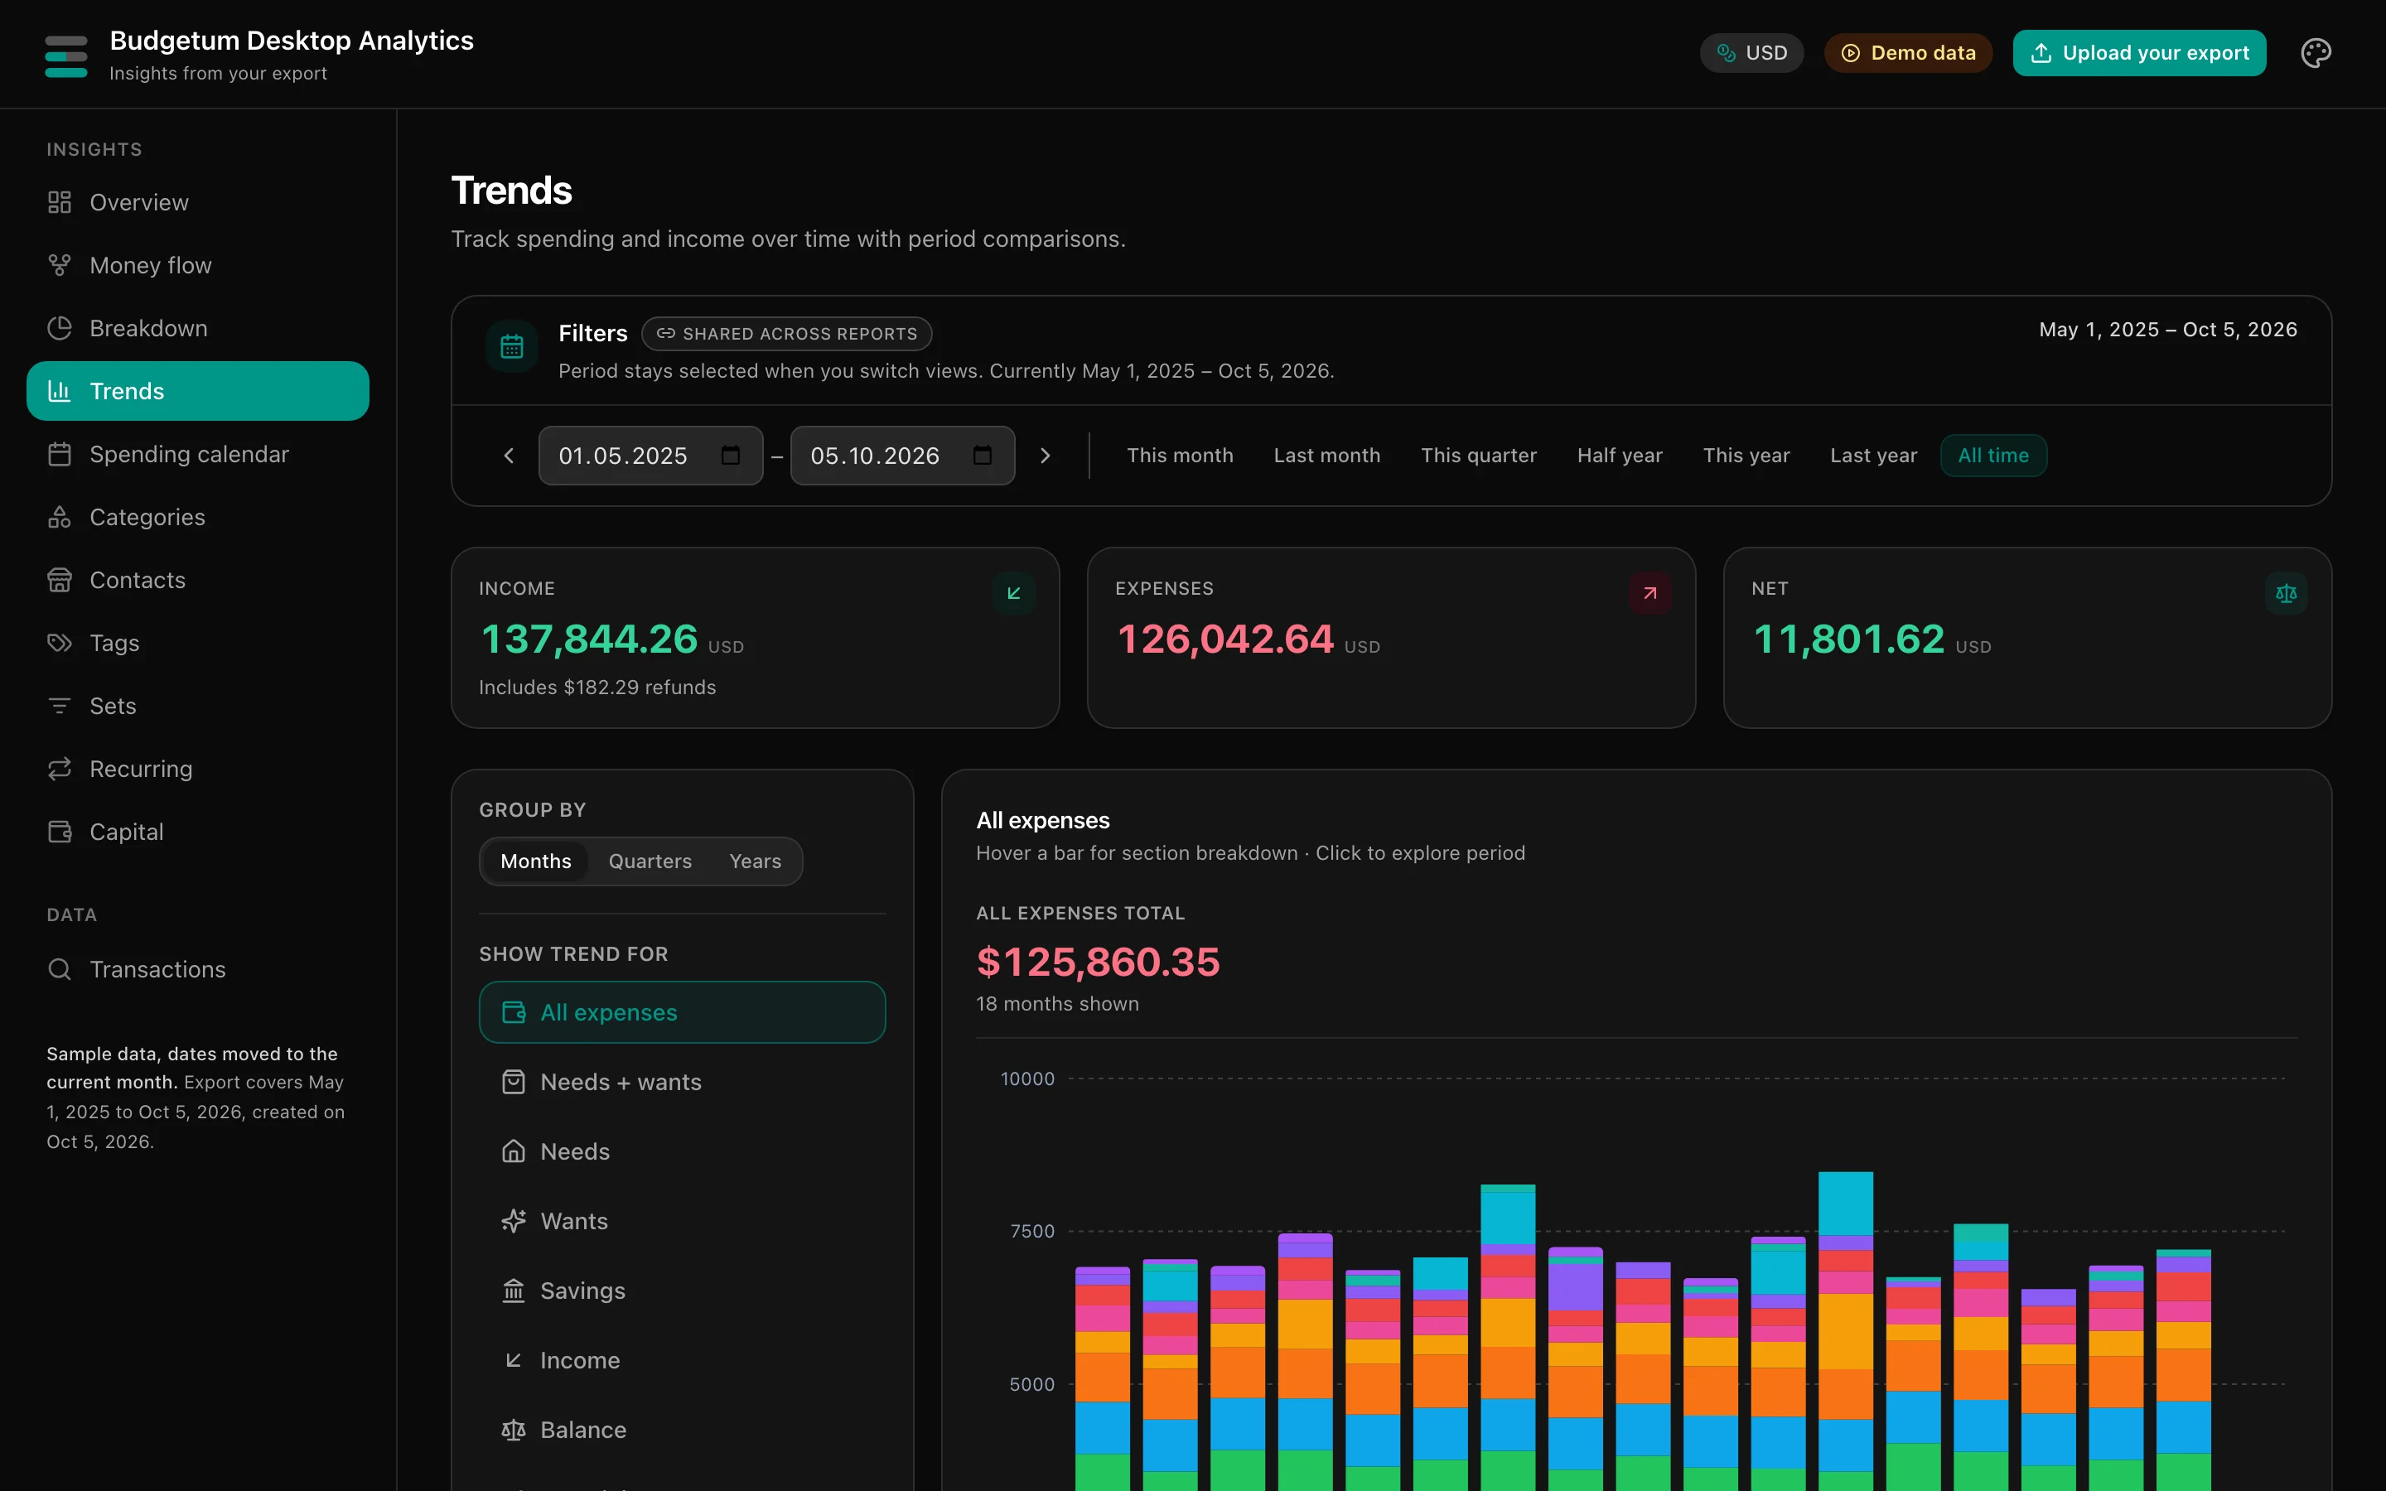
Task: Click the start date field 01.05.2025
Action: pos(650,456)
